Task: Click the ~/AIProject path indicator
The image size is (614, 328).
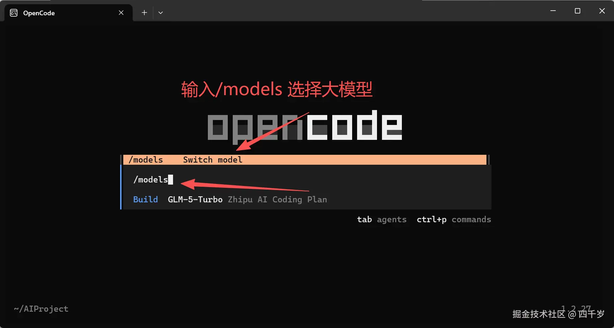Action: pos(41,308)
